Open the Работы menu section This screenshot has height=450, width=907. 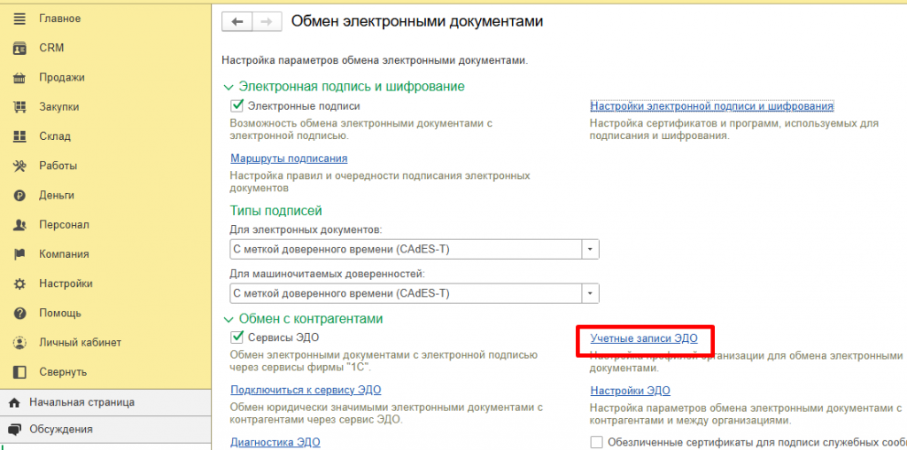click(x=58, y=166)
